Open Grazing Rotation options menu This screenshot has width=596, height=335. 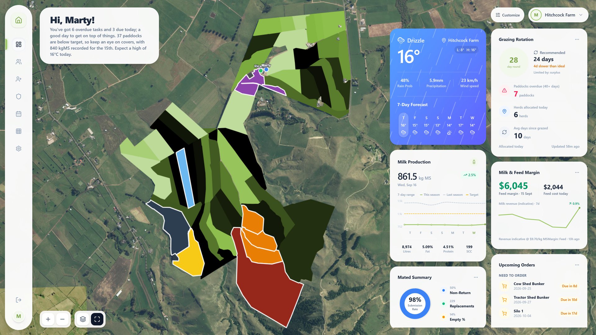point(577,39)
